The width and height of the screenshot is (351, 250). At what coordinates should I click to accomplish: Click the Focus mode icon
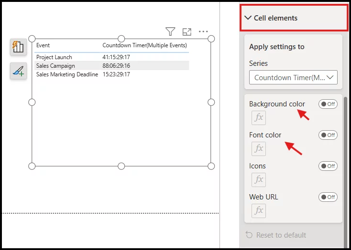[187, 31]
